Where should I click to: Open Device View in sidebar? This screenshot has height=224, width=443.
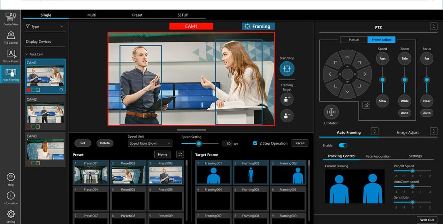point(11,18)
